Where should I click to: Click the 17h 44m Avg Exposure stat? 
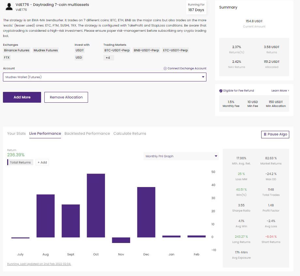241,255
